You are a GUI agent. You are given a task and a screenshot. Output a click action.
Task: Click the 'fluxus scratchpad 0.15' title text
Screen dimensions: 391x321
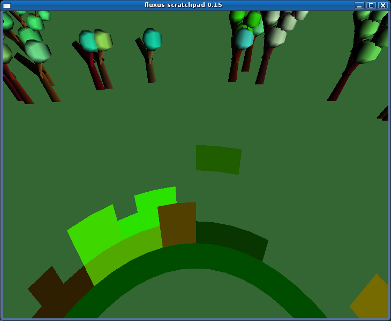(183, 5)
